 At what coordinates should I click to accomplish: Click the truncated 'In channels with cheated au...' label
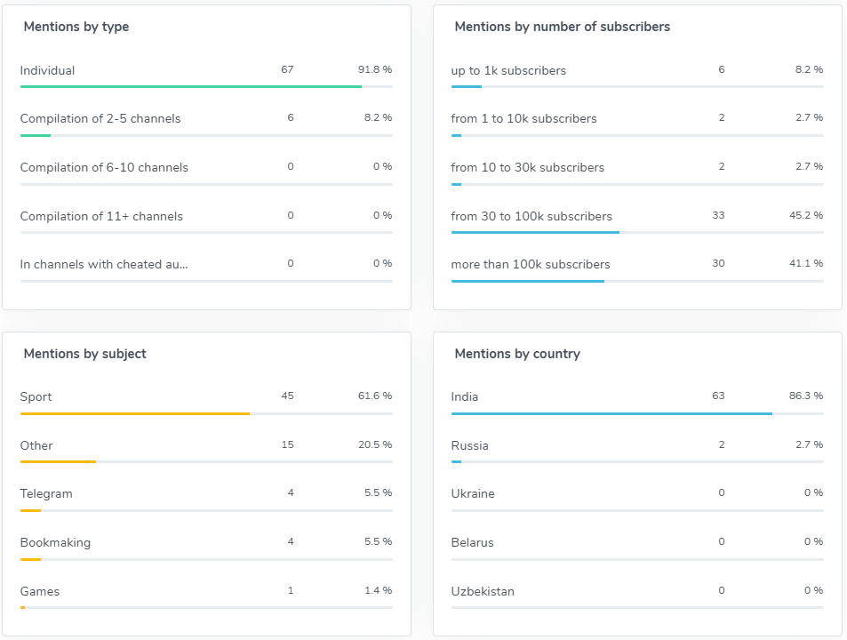104,264
